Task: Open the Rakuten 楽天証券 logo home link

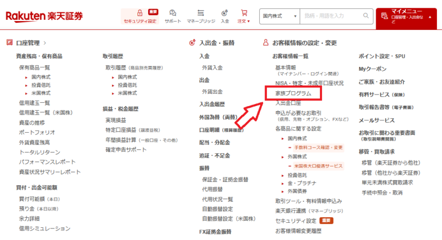Action: [44, 16]
